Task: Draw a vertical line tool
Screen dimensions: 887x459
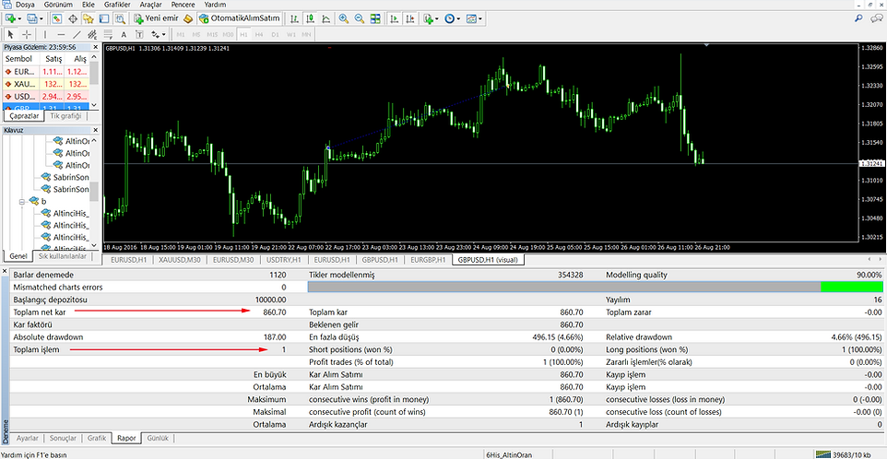Action: tap(45, 34)
